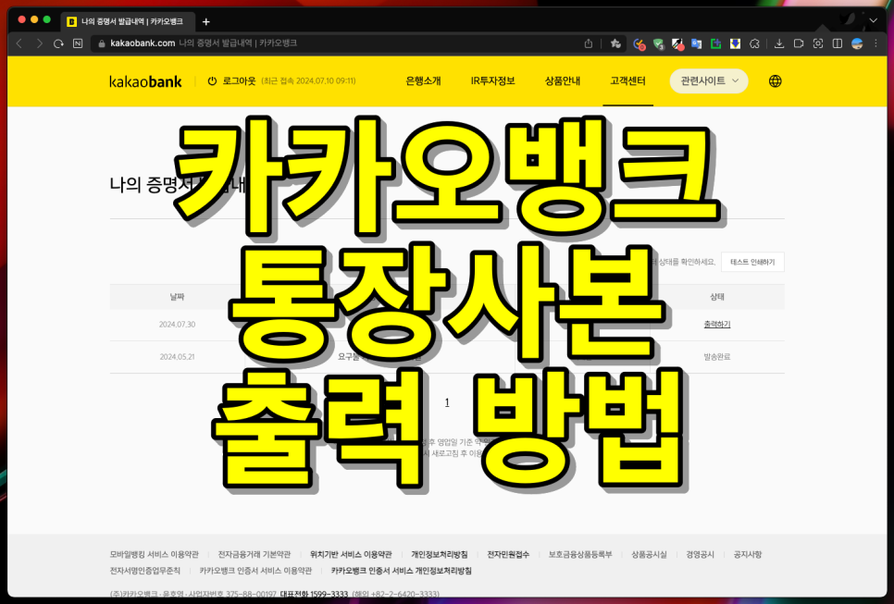
Task: Open 개인정보처리방침 footer link
Action: (x=439, y=554)
